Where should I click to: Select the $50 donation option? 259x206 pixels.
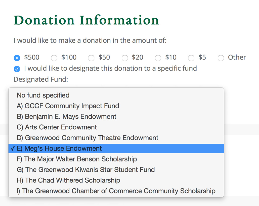point(91,58)
